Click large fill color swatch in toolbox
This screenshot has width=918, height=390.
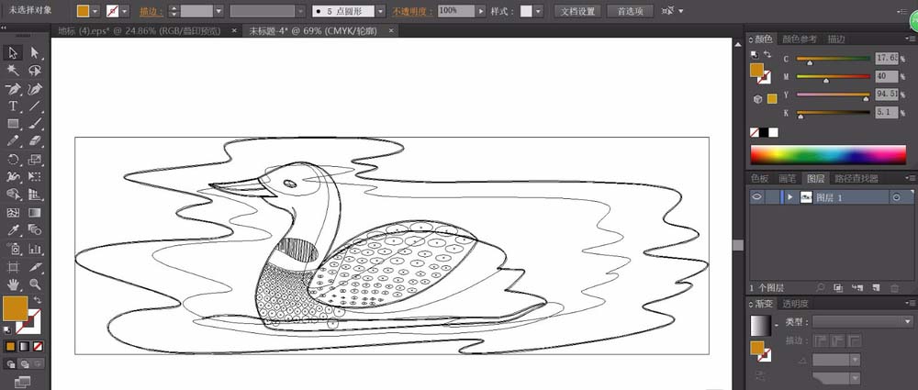point(16,308)
